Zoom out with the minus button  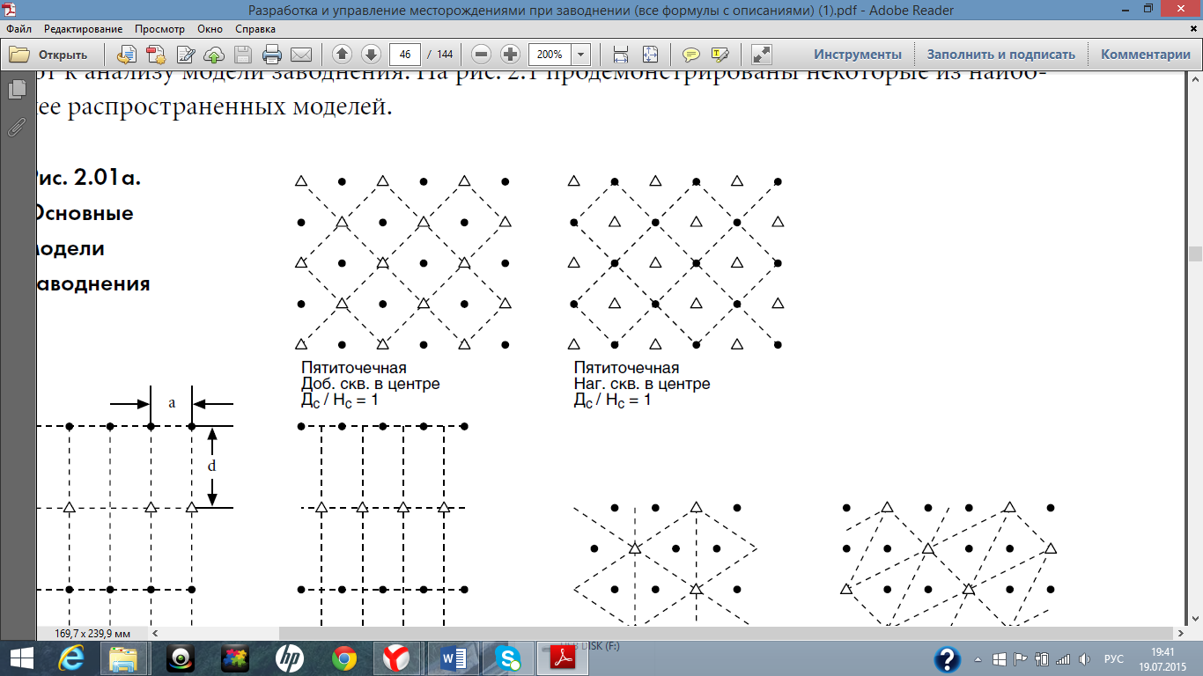pos(482,55)
